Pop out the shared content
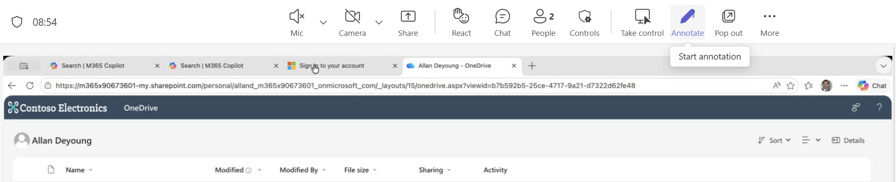 coord(729,22)
